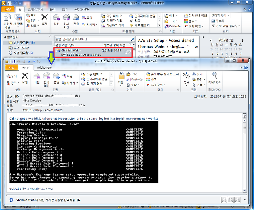Click the info icon in people pane
This screenshot has width=254, height=210.
pos(11,200)
